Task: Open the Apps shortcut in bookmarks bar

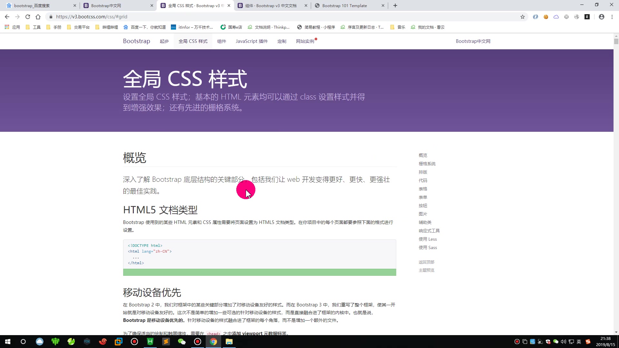Action: pos(12,27)
